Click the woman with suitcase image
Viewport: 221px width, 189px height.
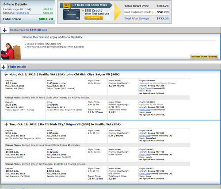11,51
